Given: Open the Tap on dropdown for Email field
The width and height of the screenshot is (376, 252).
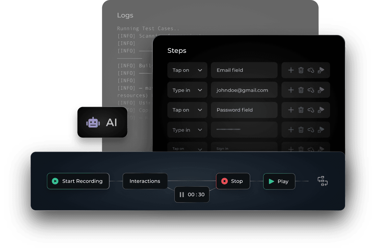Looking at the screenshot, I should point(187,70).
